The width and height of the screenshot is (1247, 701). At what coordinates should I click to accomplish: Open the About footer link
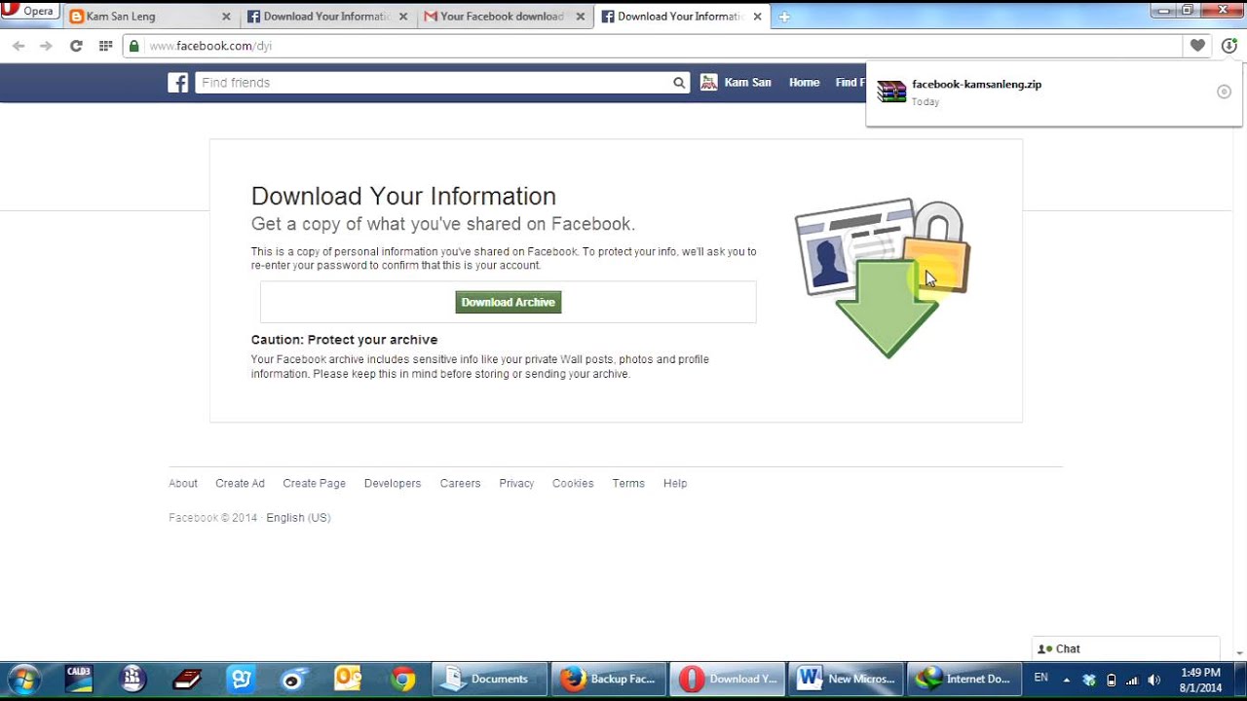[x=183, y=484]
